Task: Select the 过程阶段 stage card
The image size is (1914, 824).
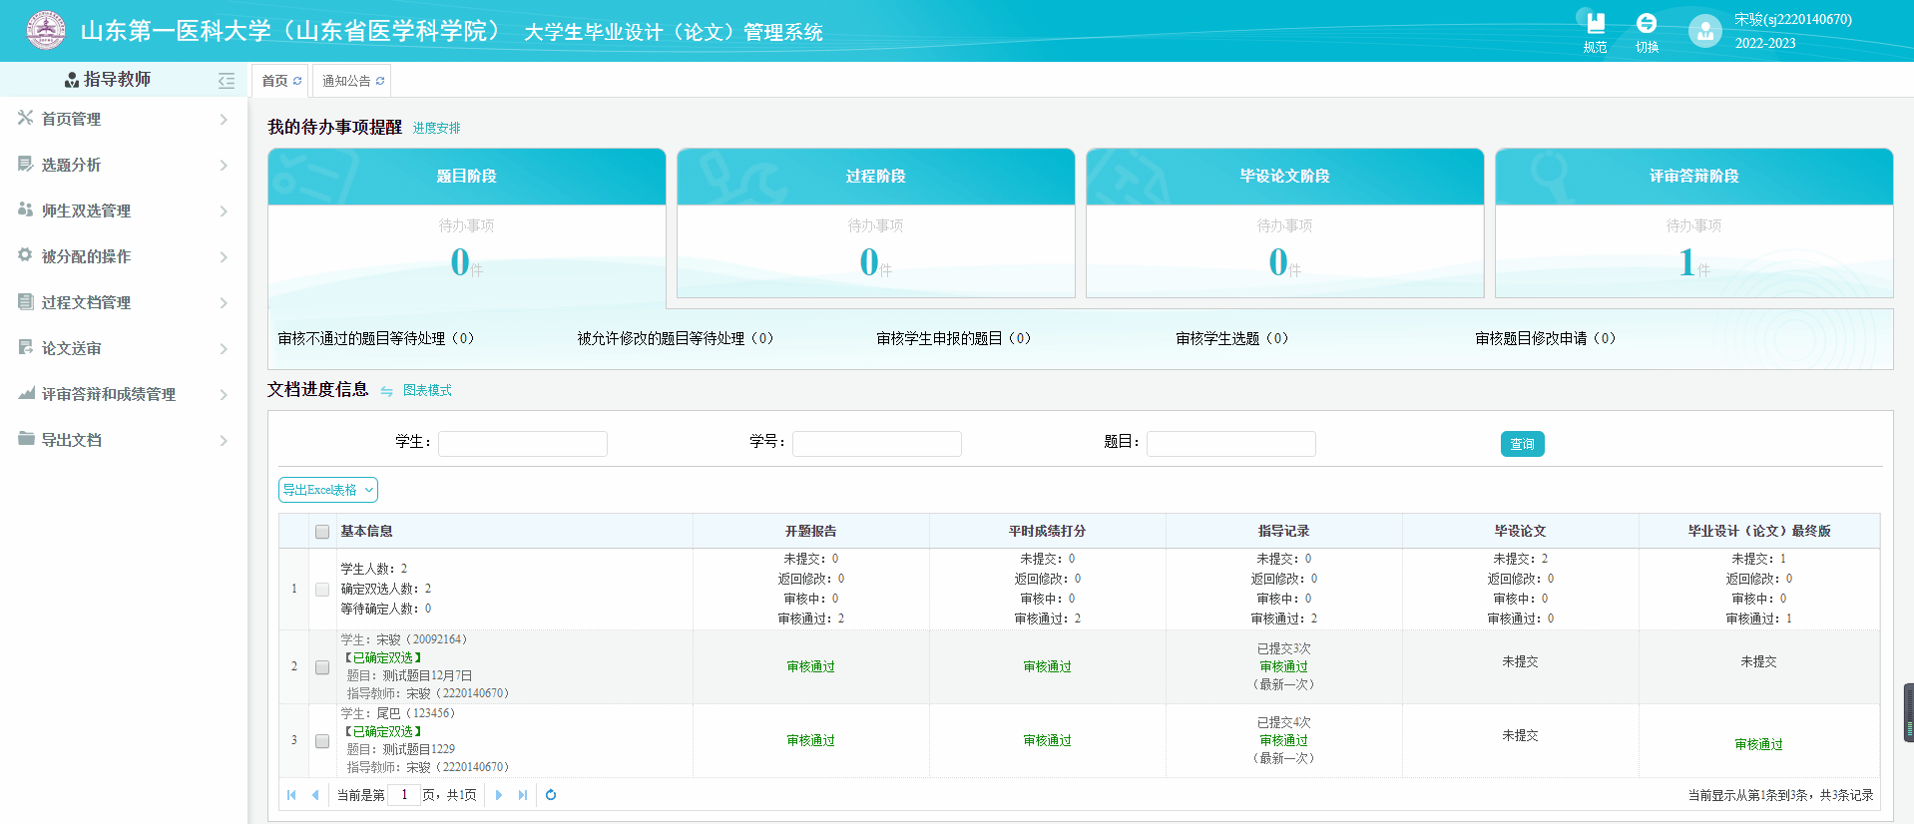Action: click(876, 223)
